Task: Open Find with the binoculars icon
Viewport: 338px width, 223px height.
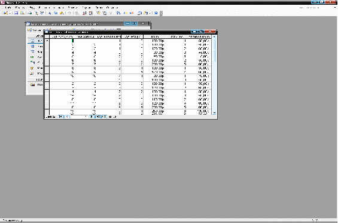Action: [x=118, y=13]
